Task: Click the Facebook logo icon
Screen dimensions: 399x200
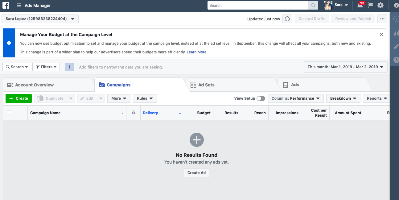Action: pos(6,5)
